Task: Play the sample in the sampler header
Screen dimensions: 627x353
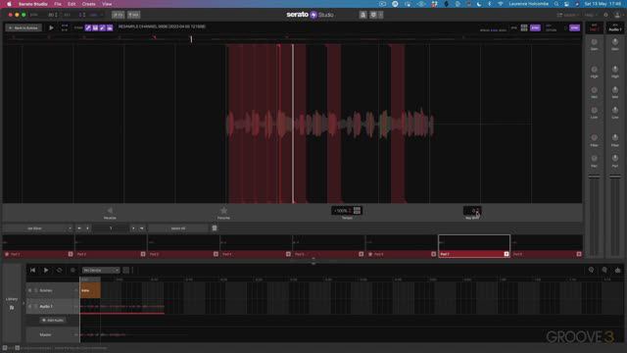Action: [51, 28]
